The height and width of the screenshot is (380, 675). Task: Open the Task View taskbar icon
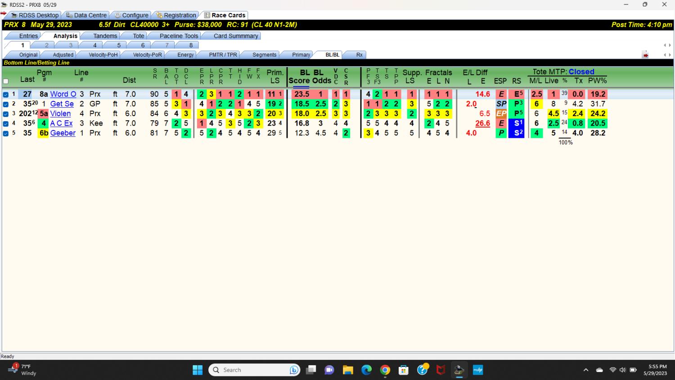point(311,370)
